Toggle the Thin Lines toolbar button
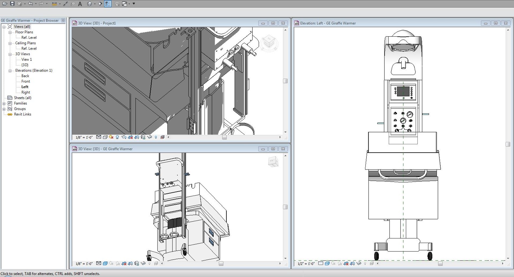The width and height of the screenshot is (514, 277). pyautogui.click(x=108, y=4)
